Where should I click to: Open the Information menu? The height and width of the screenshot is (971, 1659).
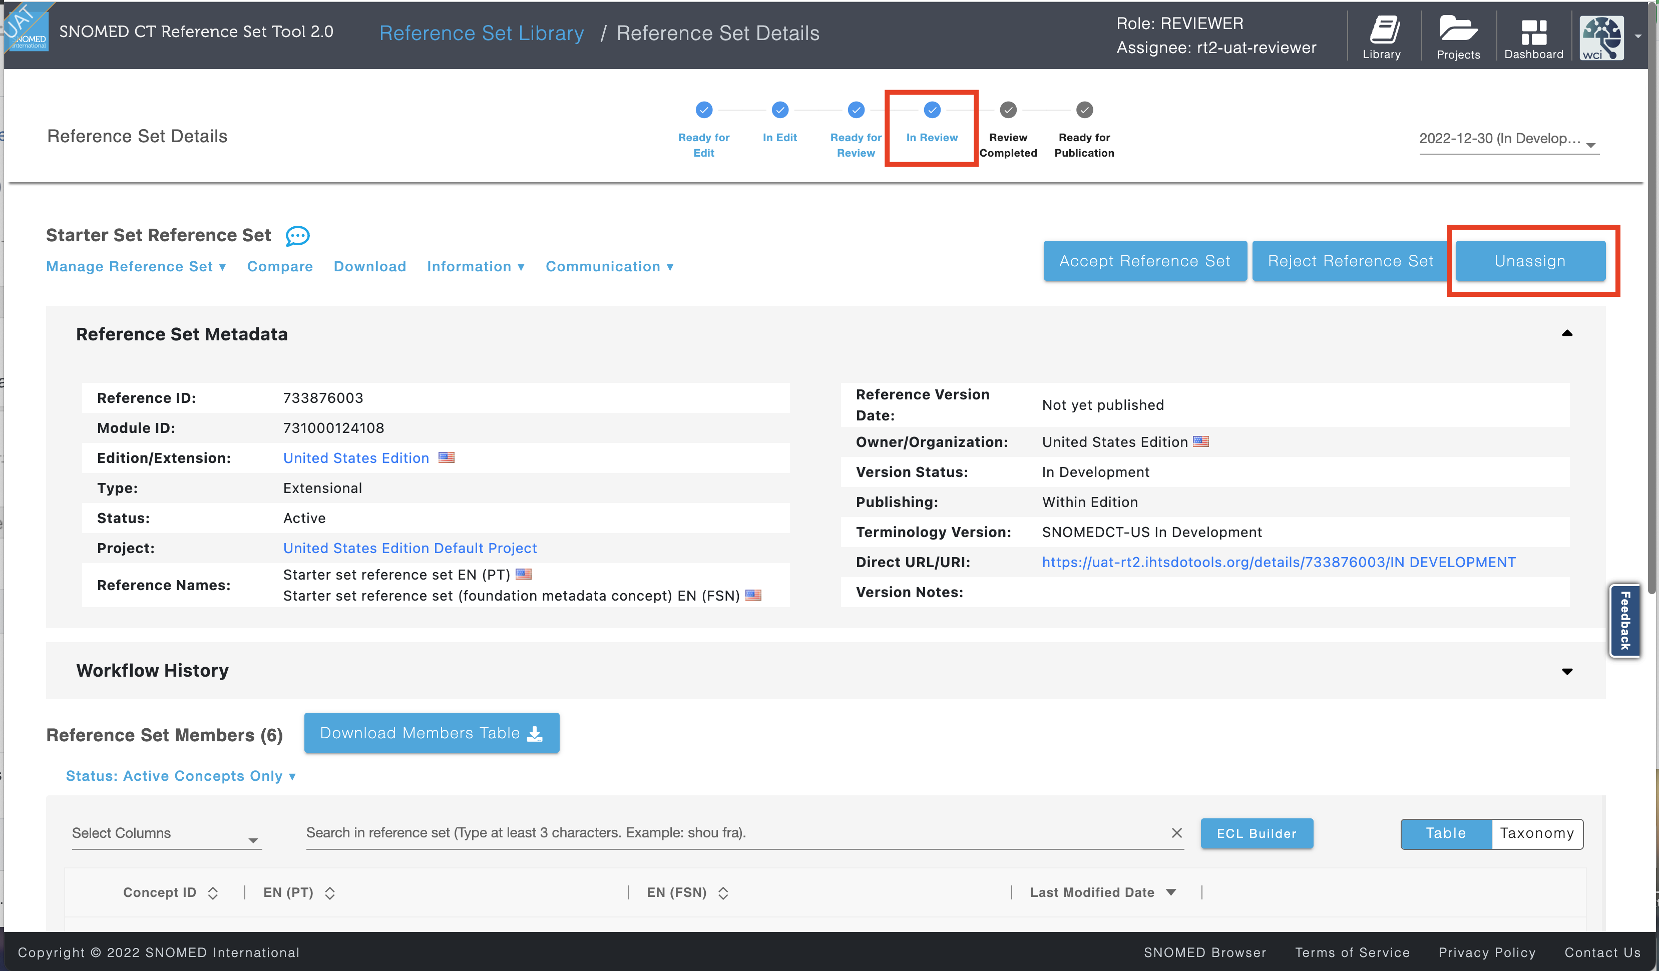tap(475, 267)
